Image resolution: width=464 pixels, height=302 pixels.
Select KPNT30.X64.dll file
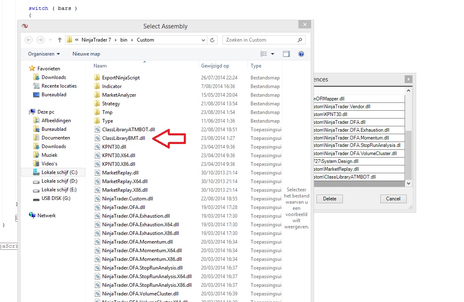[118, 156]
